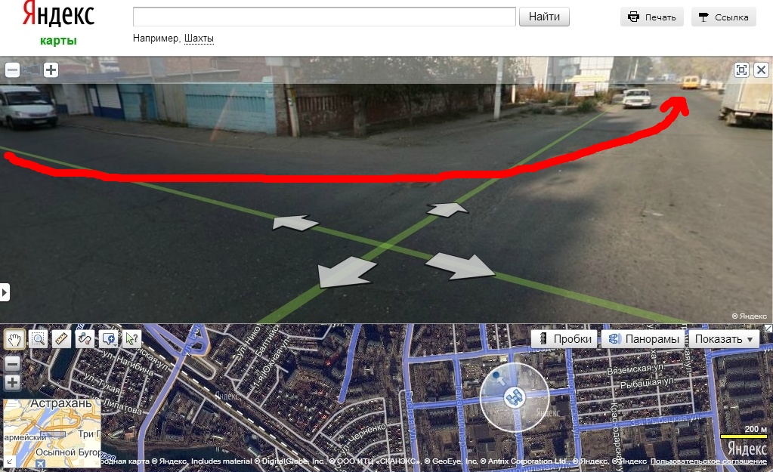Open the route building tool
Image resolution: width=773 pixels, height=472 pixels.
click(x=85, y=339)
